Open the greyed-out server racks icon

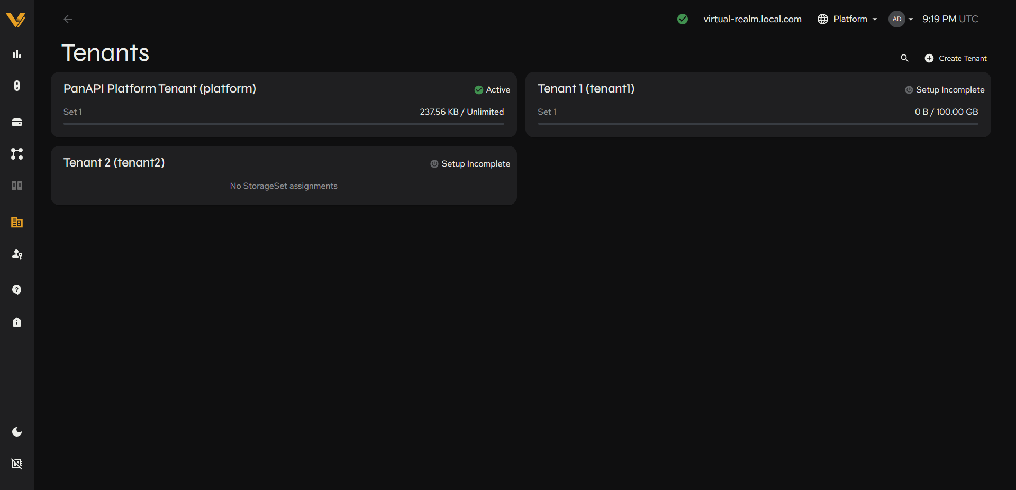tap(17, 186)
